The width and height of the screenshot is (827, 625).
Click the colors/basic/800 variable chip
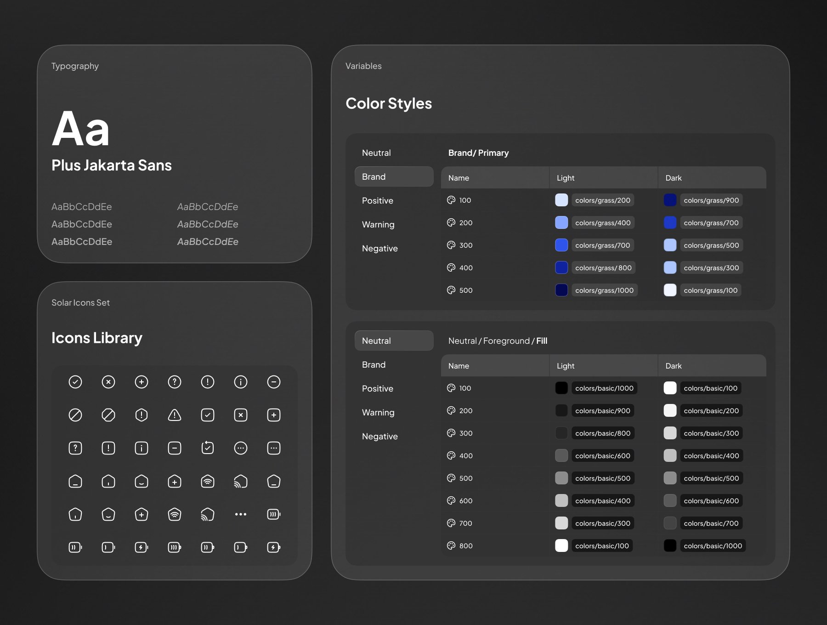point(603,433)
